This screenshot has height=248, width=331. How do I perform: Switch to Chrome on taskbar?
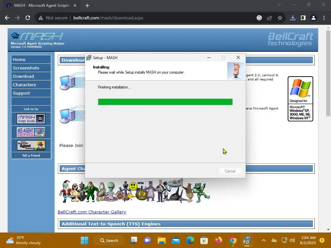(232, 240)
